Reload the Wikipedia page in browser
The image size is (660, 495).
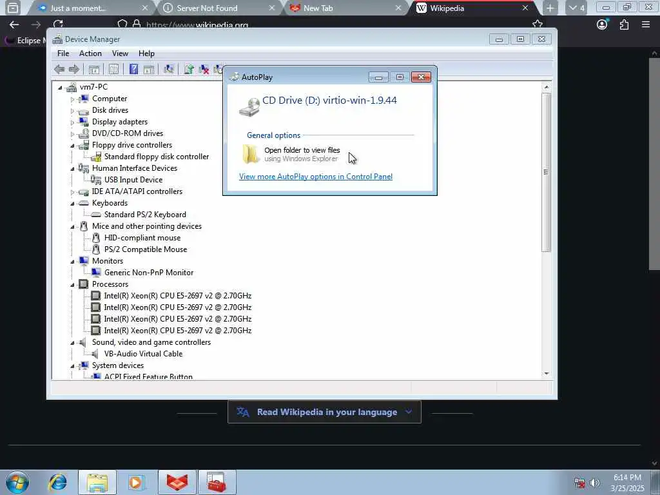[57, 24]
